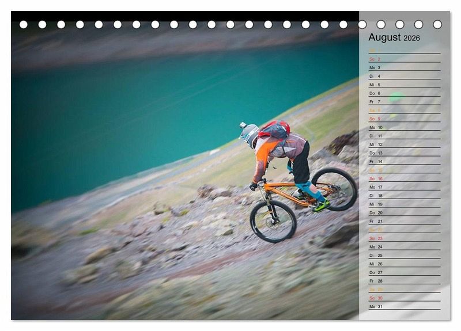The width and height of the screenshot is (461, 331).
Task: Click the rider's red backpack
Action: (276, 130)
